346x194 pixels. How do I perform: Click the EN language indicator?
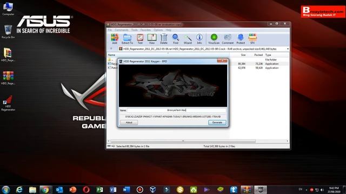point(301,189)
